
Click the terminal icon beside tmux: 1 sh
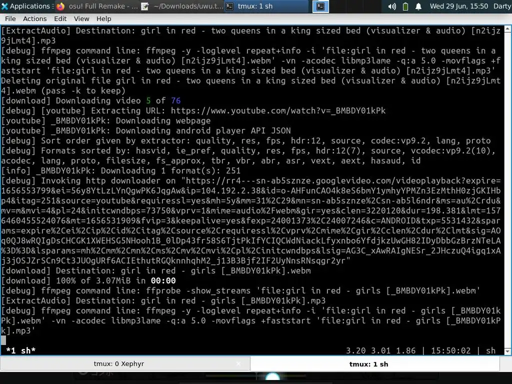pyautogui.click(x=230, y=6)
